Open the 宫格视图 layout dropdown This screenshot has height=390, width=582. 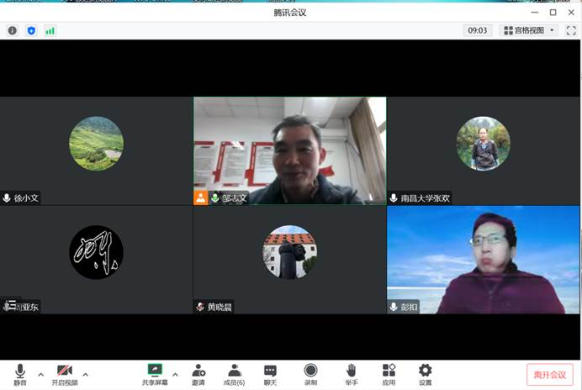[x=530, y=30]
